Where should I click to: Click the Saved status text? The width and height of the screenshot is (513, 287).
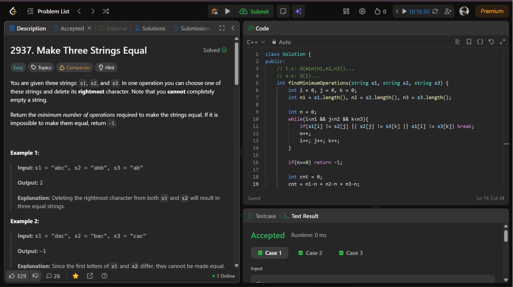254,198
